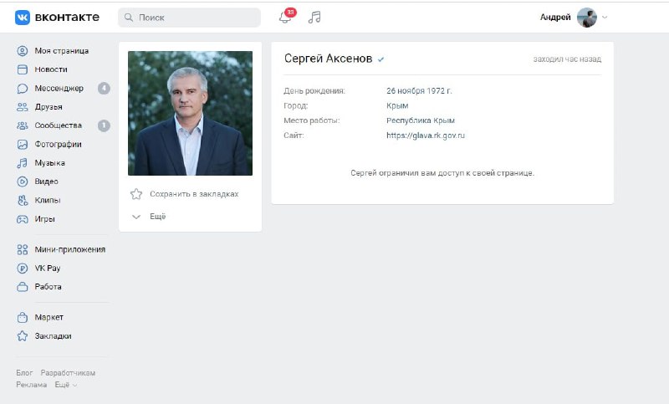Click the VK logo icon
669x404 pixels.
click(x=23, y=18)
